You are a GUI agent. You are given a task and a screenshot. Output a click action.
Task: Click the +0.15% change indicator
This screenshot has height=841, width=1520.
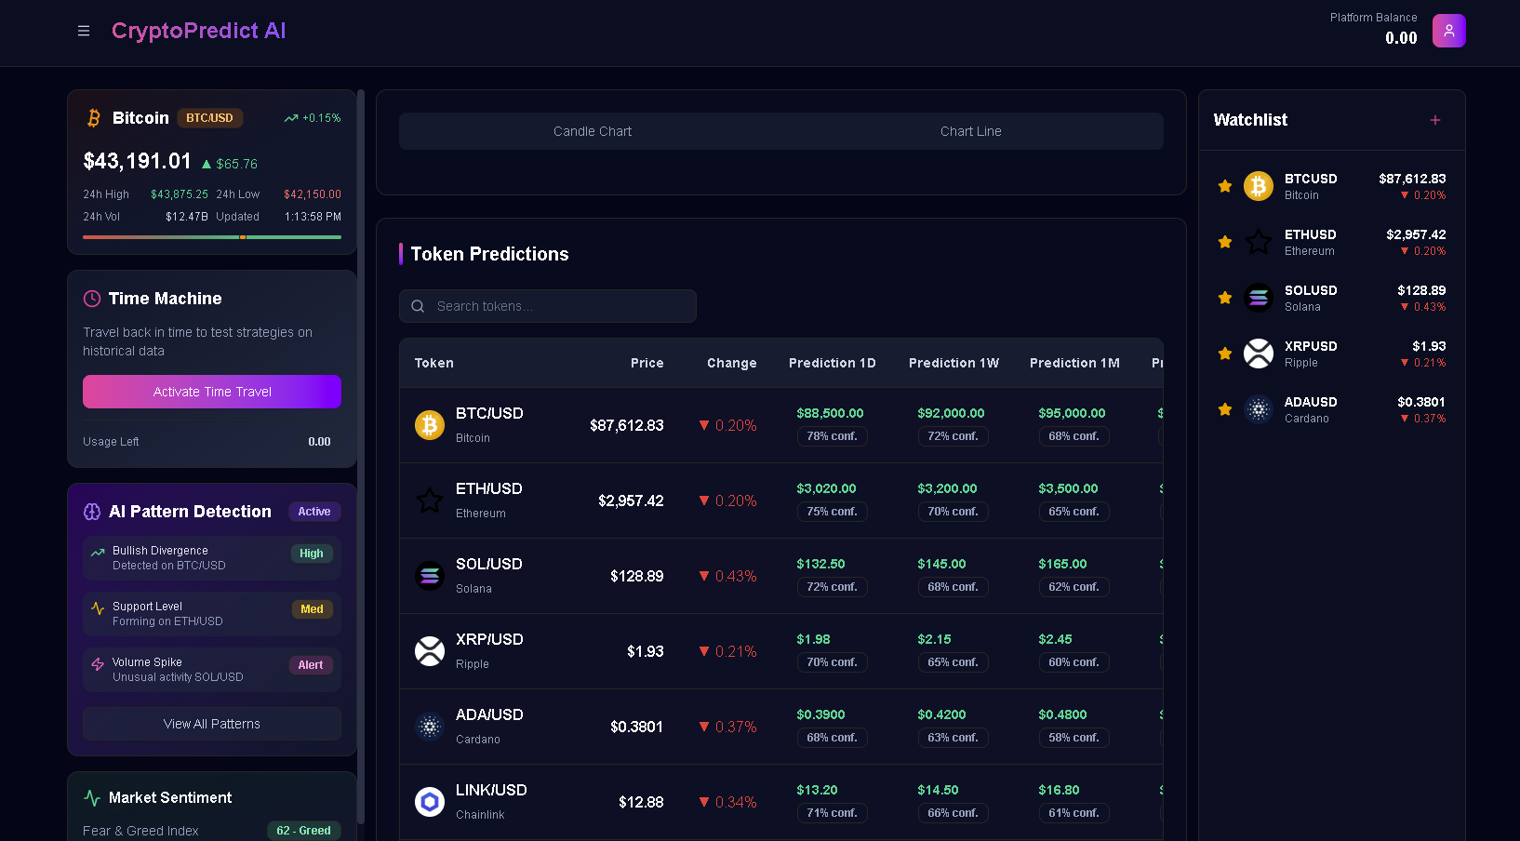point(313,118)
